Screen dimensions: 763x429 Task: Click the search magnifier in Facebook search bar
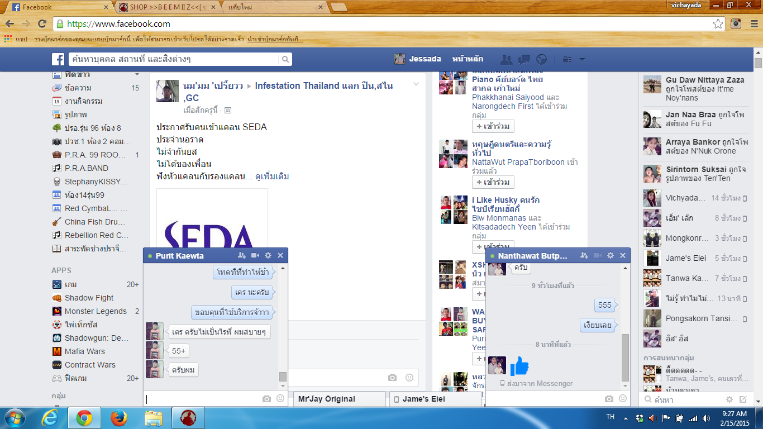pos(285,59)
